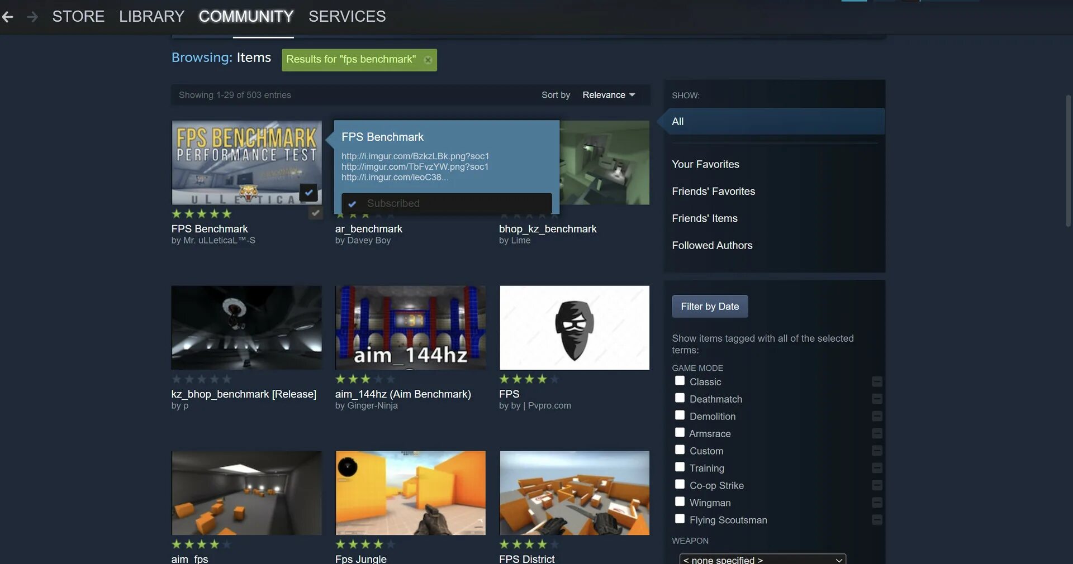Viewport: 1073px width, 564px height.
Task: Exclude the Training tag with its minus icon
Action: pyautogui.click(x=877, y=468)
